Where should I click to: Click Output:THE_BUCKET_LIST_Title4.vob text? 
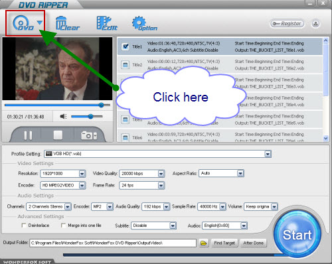click(x=270, y=105)
